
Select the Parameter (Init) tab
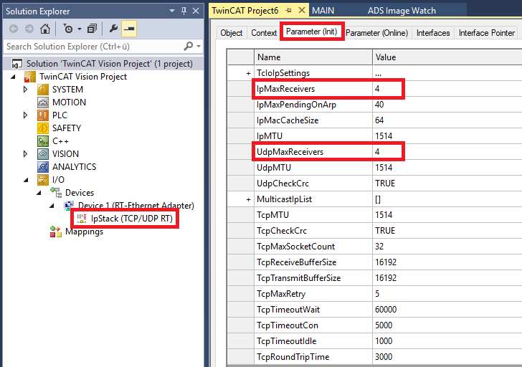click(312, 32)
